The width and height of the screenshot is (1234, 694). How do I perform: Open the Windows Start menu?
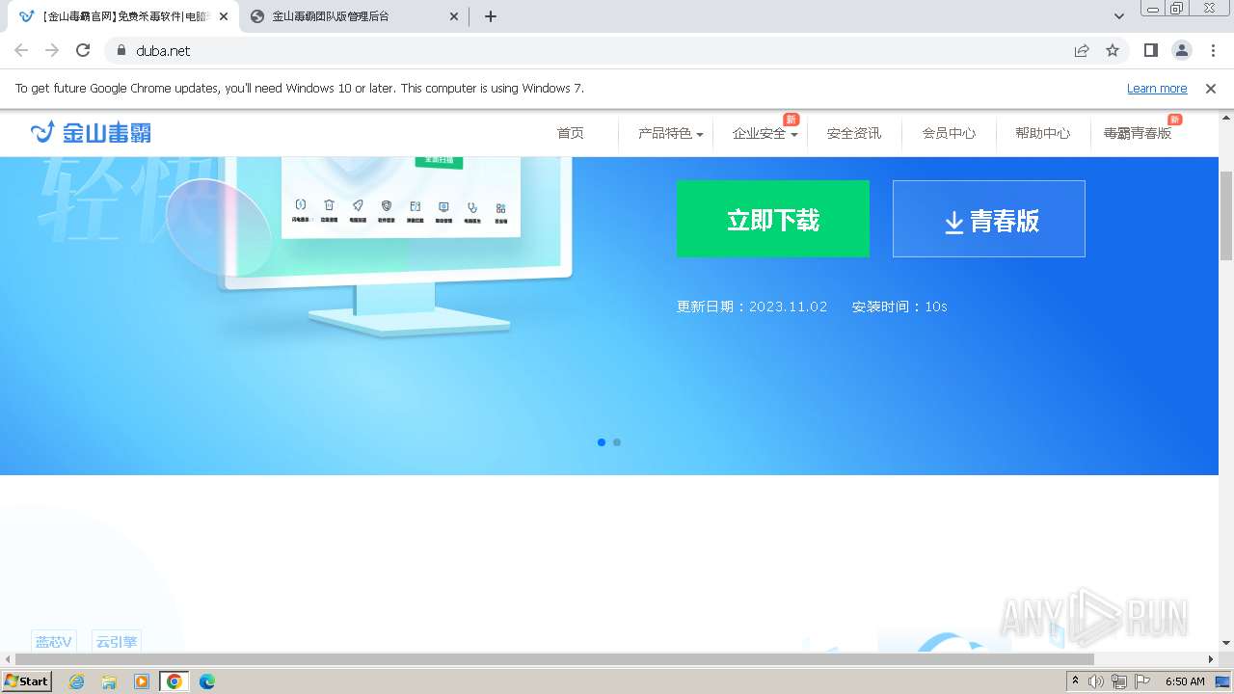coord(27,681)
